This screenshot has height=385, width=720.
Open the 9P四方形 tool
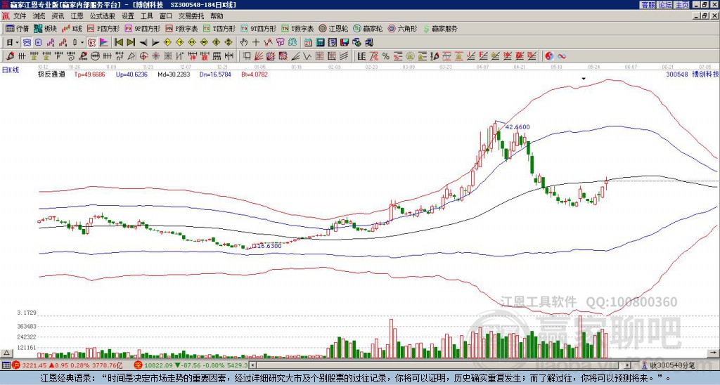click(143, 28)
